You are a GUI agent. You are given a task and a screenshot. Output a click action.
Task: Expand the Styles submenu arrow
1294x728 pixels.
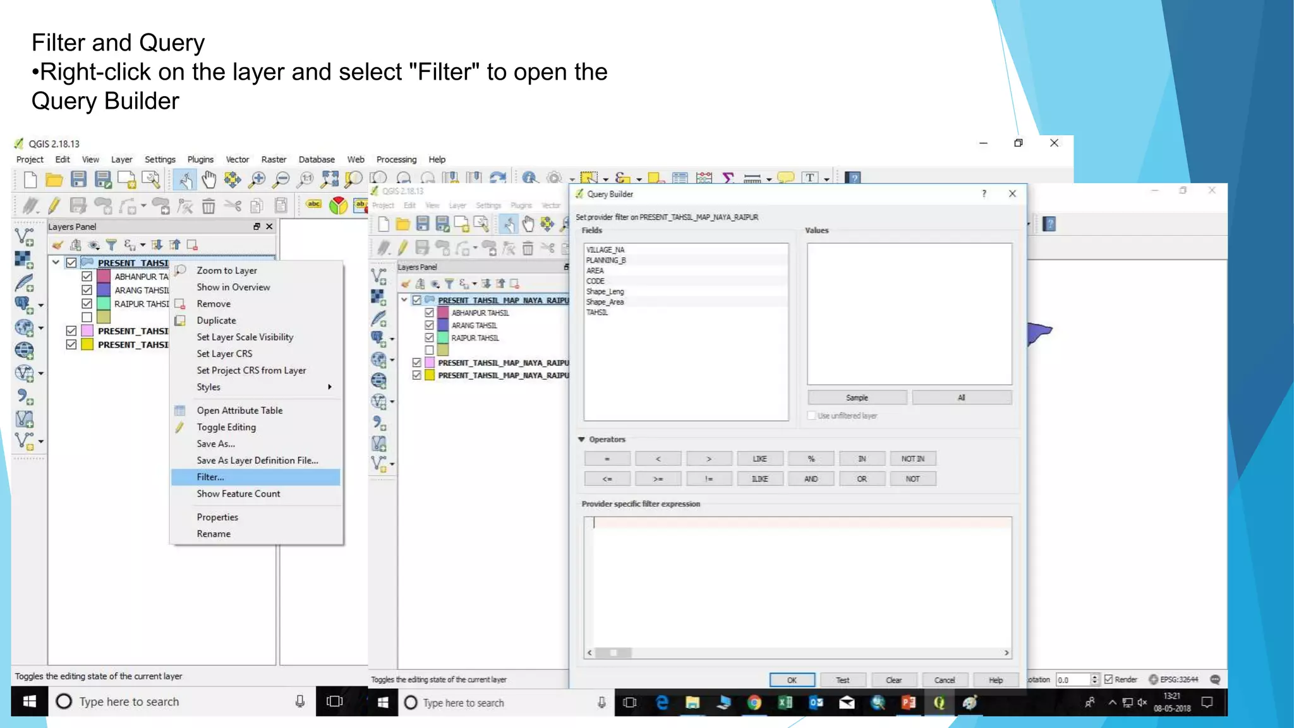[x=329, y=387]
